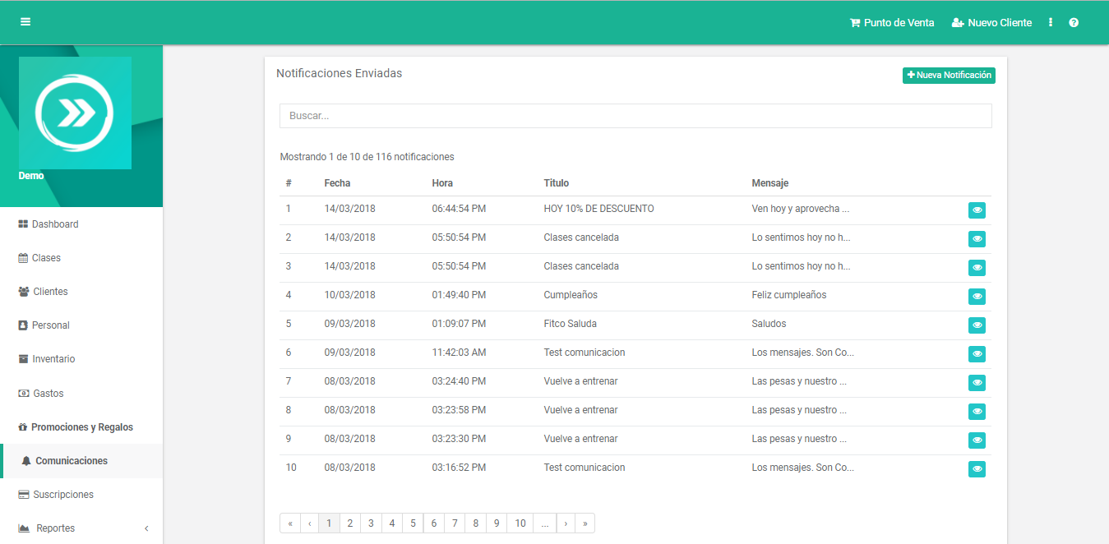
Task: Expand the Reportes submenu arrow
Action: (x=146, y=528)
